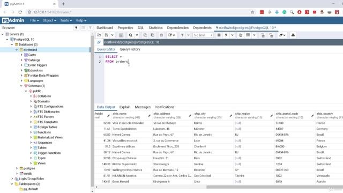Open the Save options dropdown arrow
This screenshot has height=193, width=343.
(112, 35)
